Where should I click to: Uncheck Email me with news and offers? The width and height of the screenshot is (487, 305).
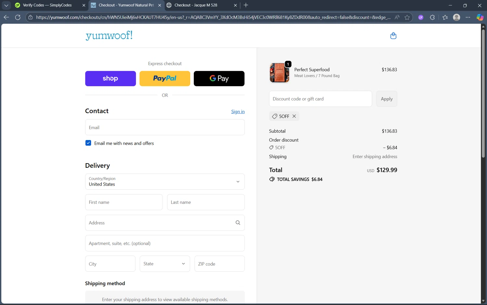88,143
